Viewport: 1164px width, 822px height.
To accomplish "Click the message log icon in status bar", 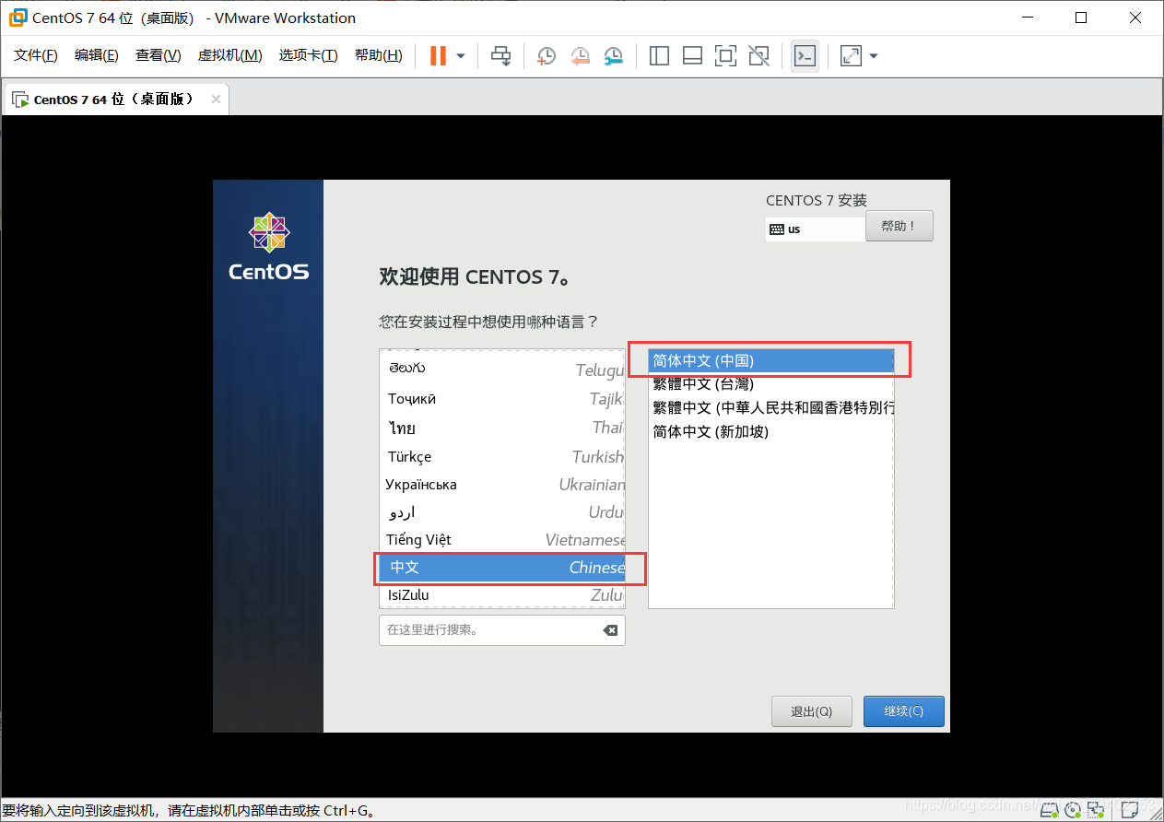I will (x=1130, y=811).
